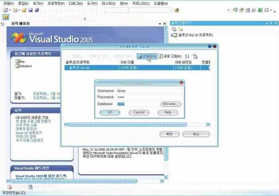
Task: Select the 시작 페이지 document tab
Action: tap(20, 24)
